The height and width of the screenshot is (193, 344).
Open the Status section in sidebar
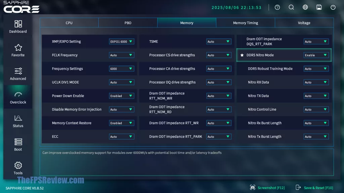point(18,121)
